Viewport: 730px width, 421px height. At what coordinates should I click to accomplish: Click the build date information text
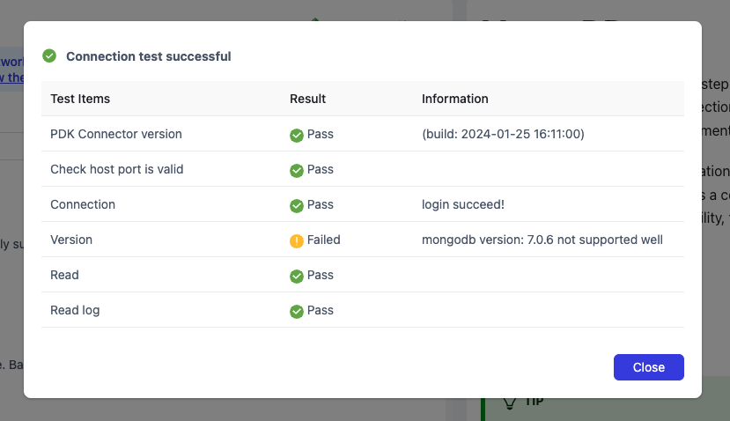point(503,134)
